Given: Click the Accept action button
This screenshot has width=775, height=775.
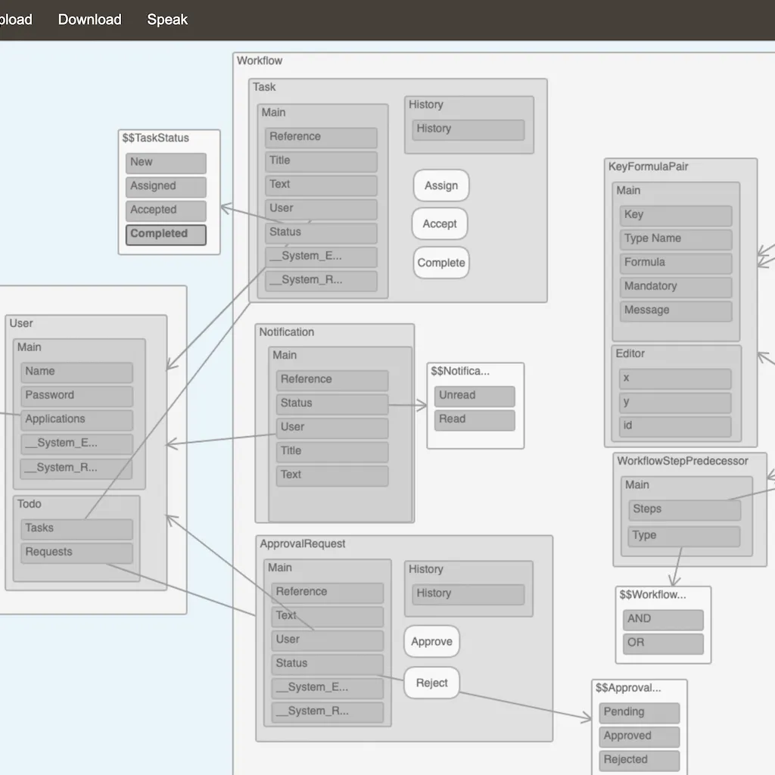Looking at the screenshot, I should [440, 224].
